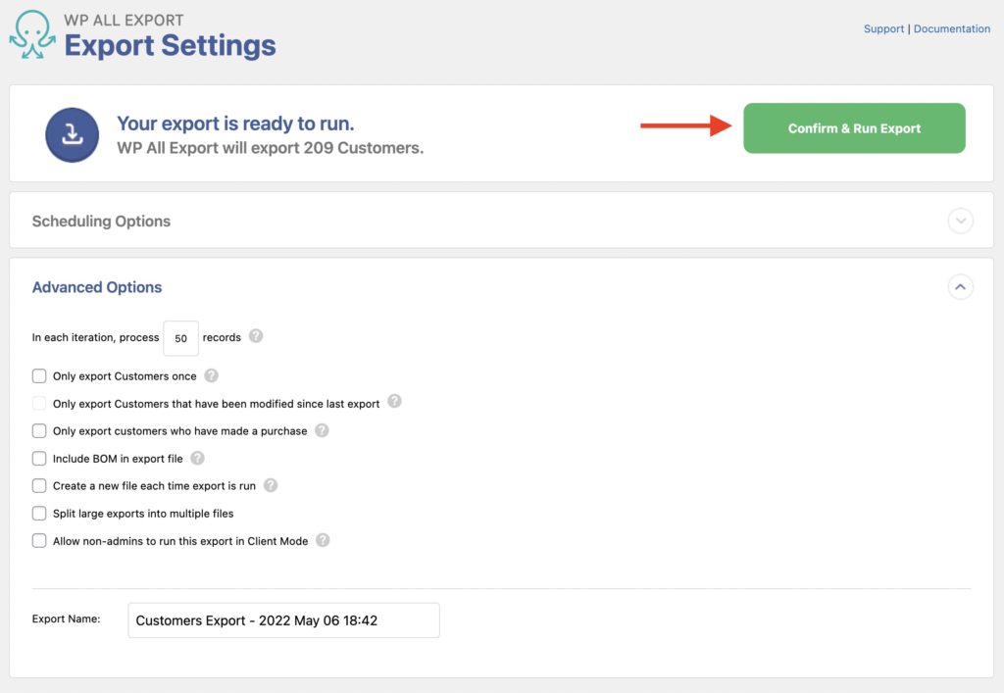Click the Export Name text field
Screen dimensions: 1004x693
[x=282, y=619]
